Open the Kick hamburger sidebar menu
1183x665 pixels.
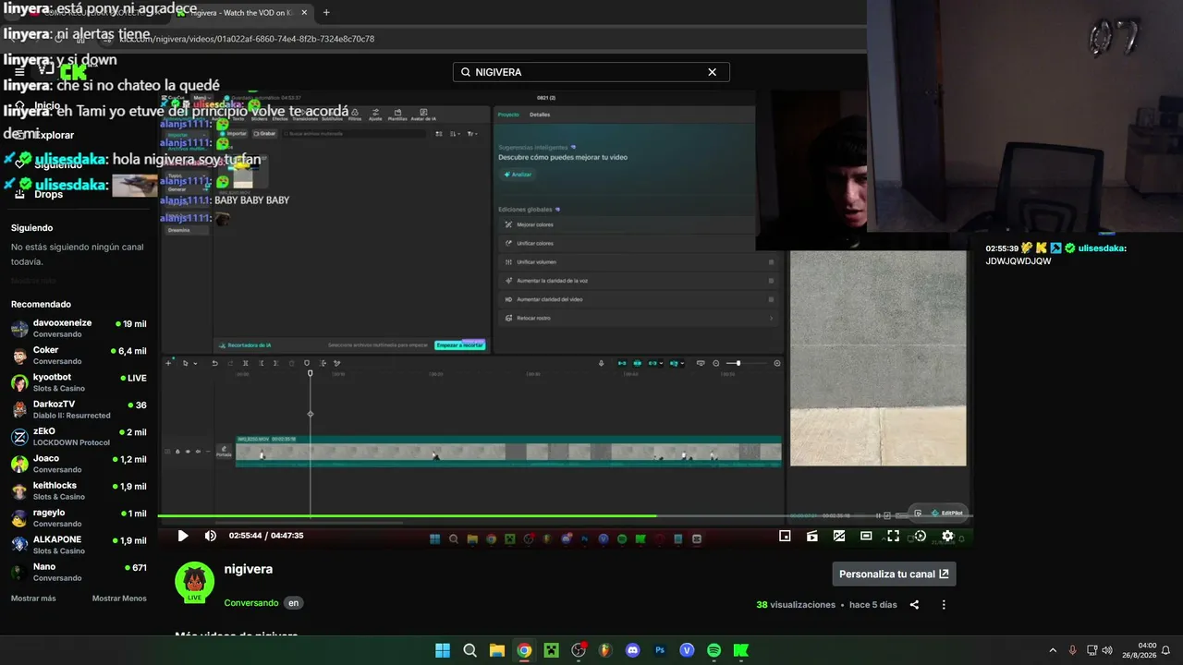19,72
